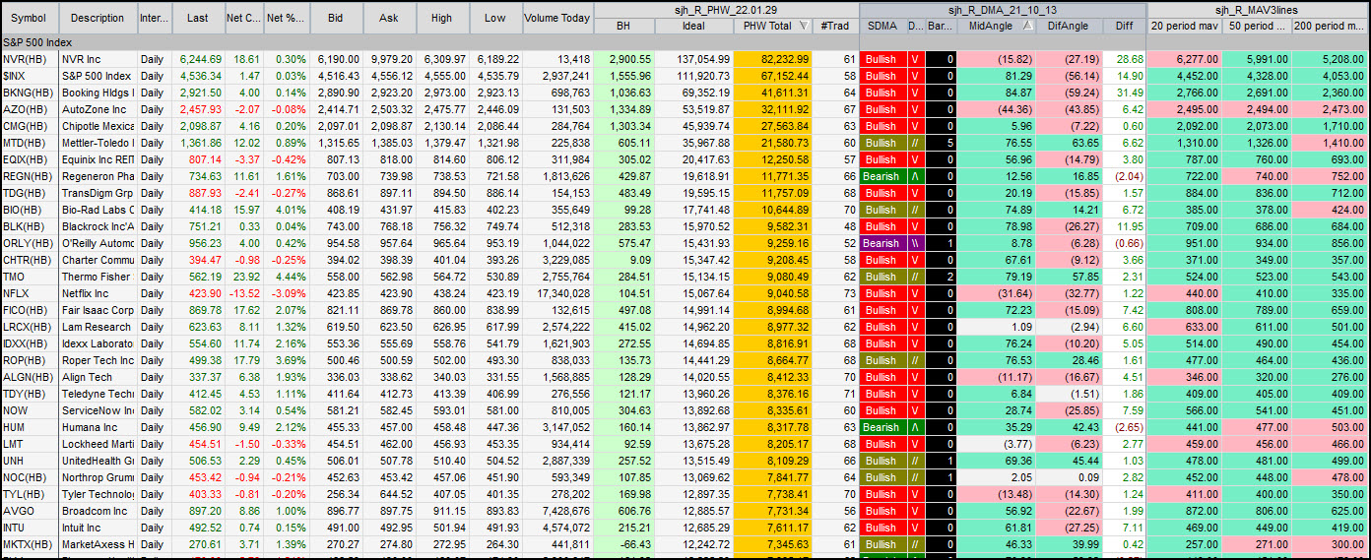Select the S&P 500 Index group row

coord(685,43)
